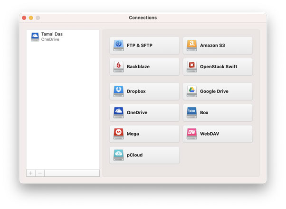The height and width of the screenshot is (209, 286).
Task: Click the Dropbox drive icon
Action: pyautogui.click(x=118, y=91)
